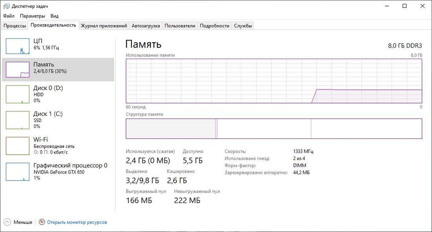The image size is (432, 232).
Task: Minimize the Диспетчер задач window
Action: (387, 6)
